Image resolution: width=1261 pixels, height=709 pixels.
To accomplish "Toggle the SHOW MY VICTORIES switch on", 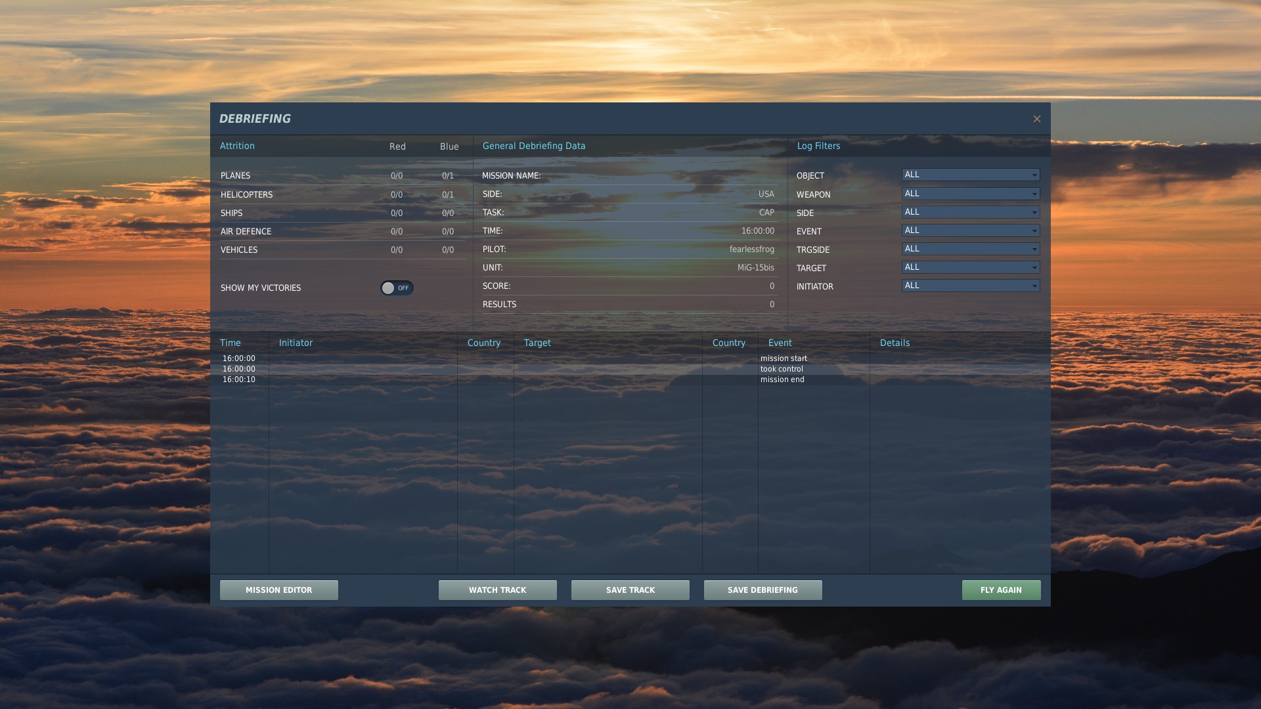I will pos(397,288).
